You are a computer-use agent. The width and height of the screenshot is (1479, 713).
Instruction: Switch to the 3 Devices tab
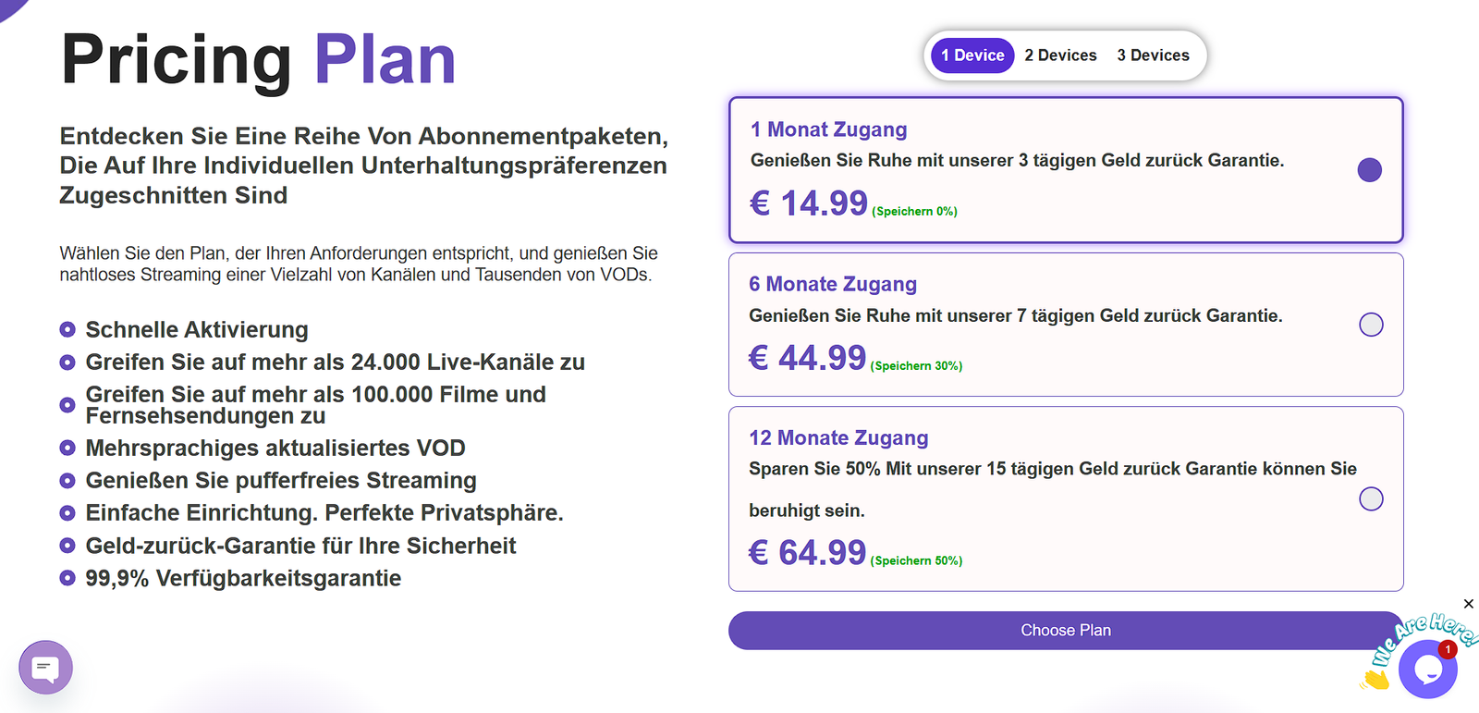[x=1153, y=55]
